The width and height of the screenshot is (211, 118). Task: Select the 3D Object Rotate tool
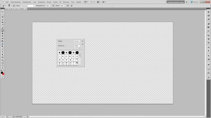[2, 60]
